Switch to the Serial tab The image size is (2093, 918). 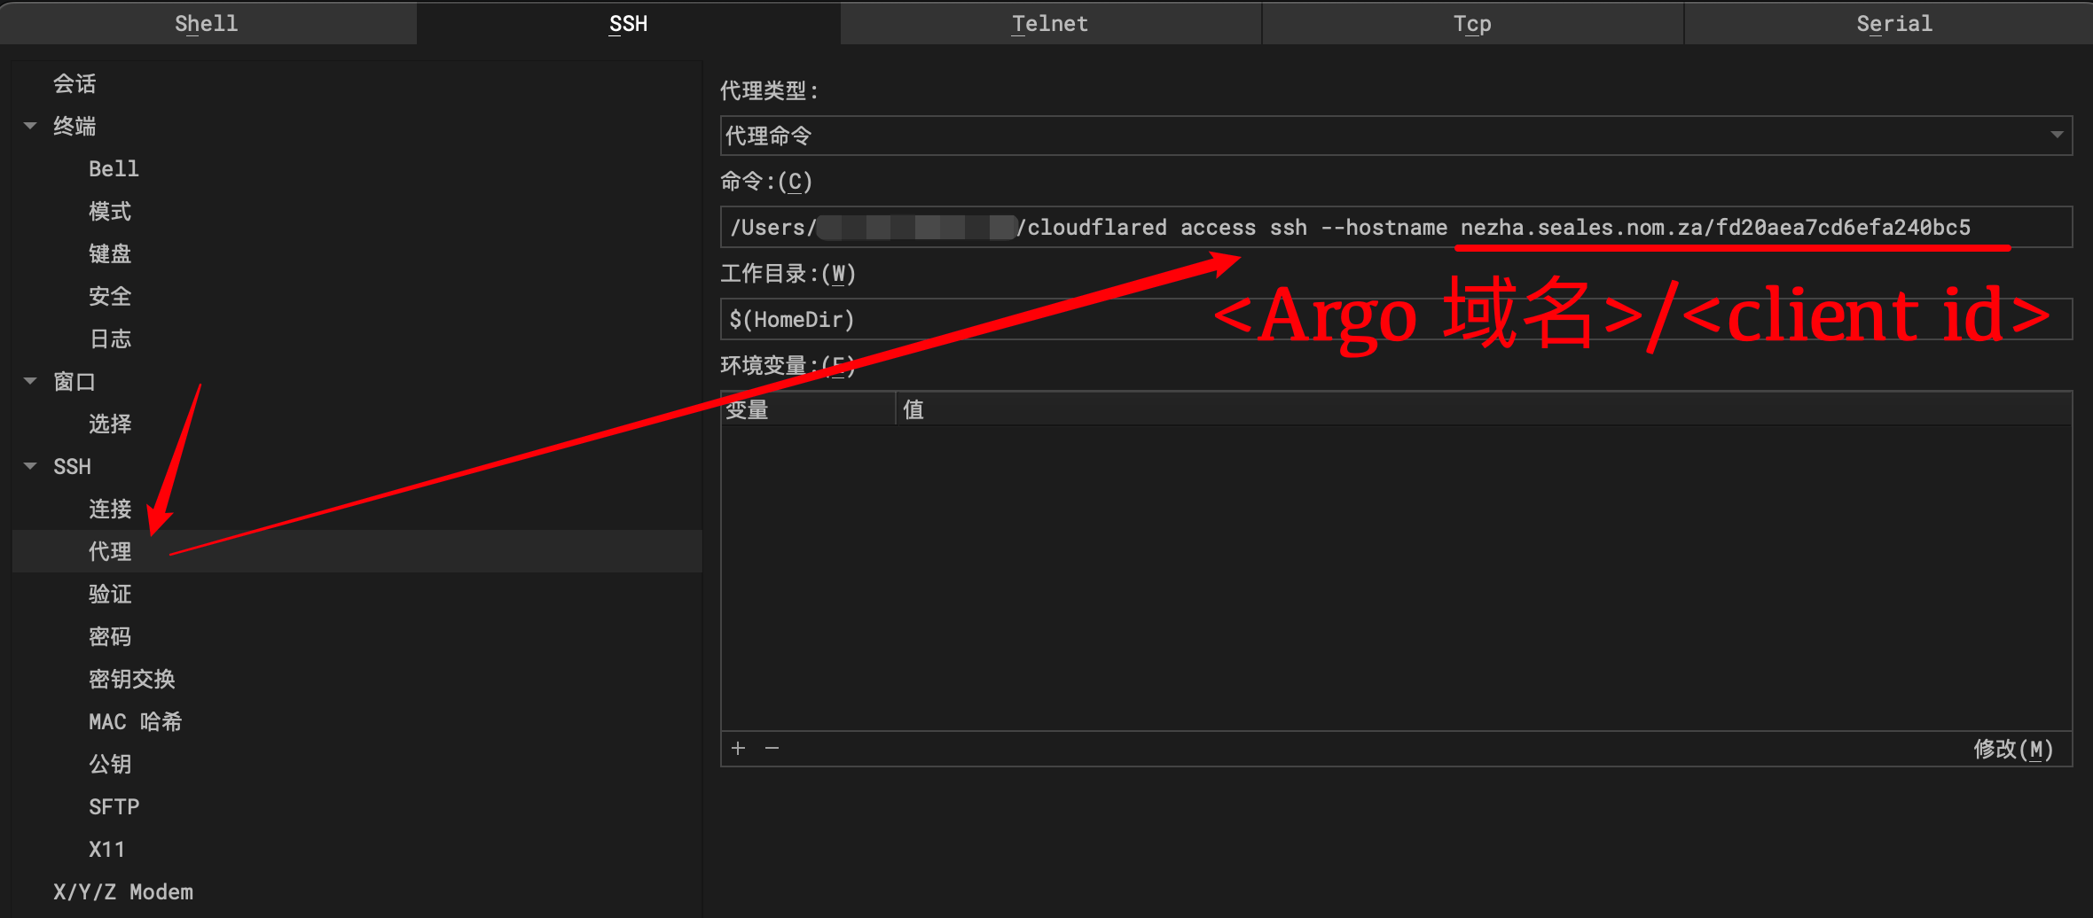[1893, 23]
